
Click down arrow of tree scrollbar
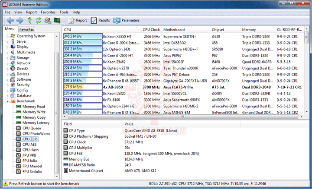[57, 176]
